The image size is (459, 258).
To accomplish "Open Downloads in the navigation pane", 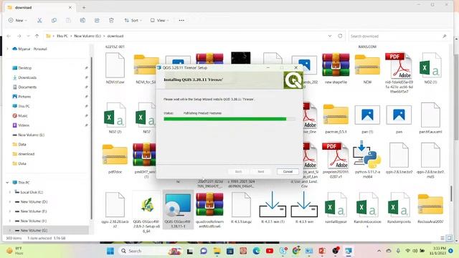I will (x=27, y=77).
